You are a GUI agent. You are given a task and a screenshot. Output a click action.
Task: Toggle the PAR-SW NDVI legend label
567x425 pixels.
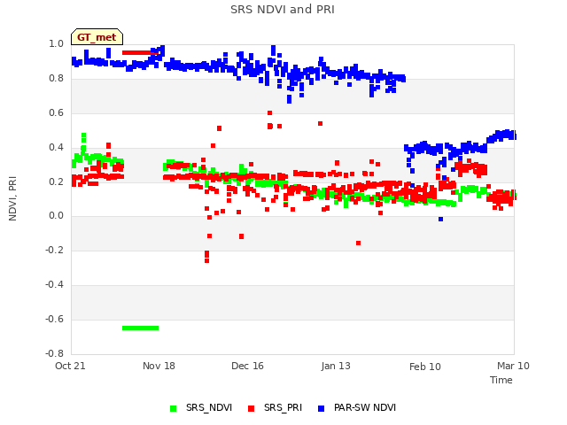pos(365,407)
